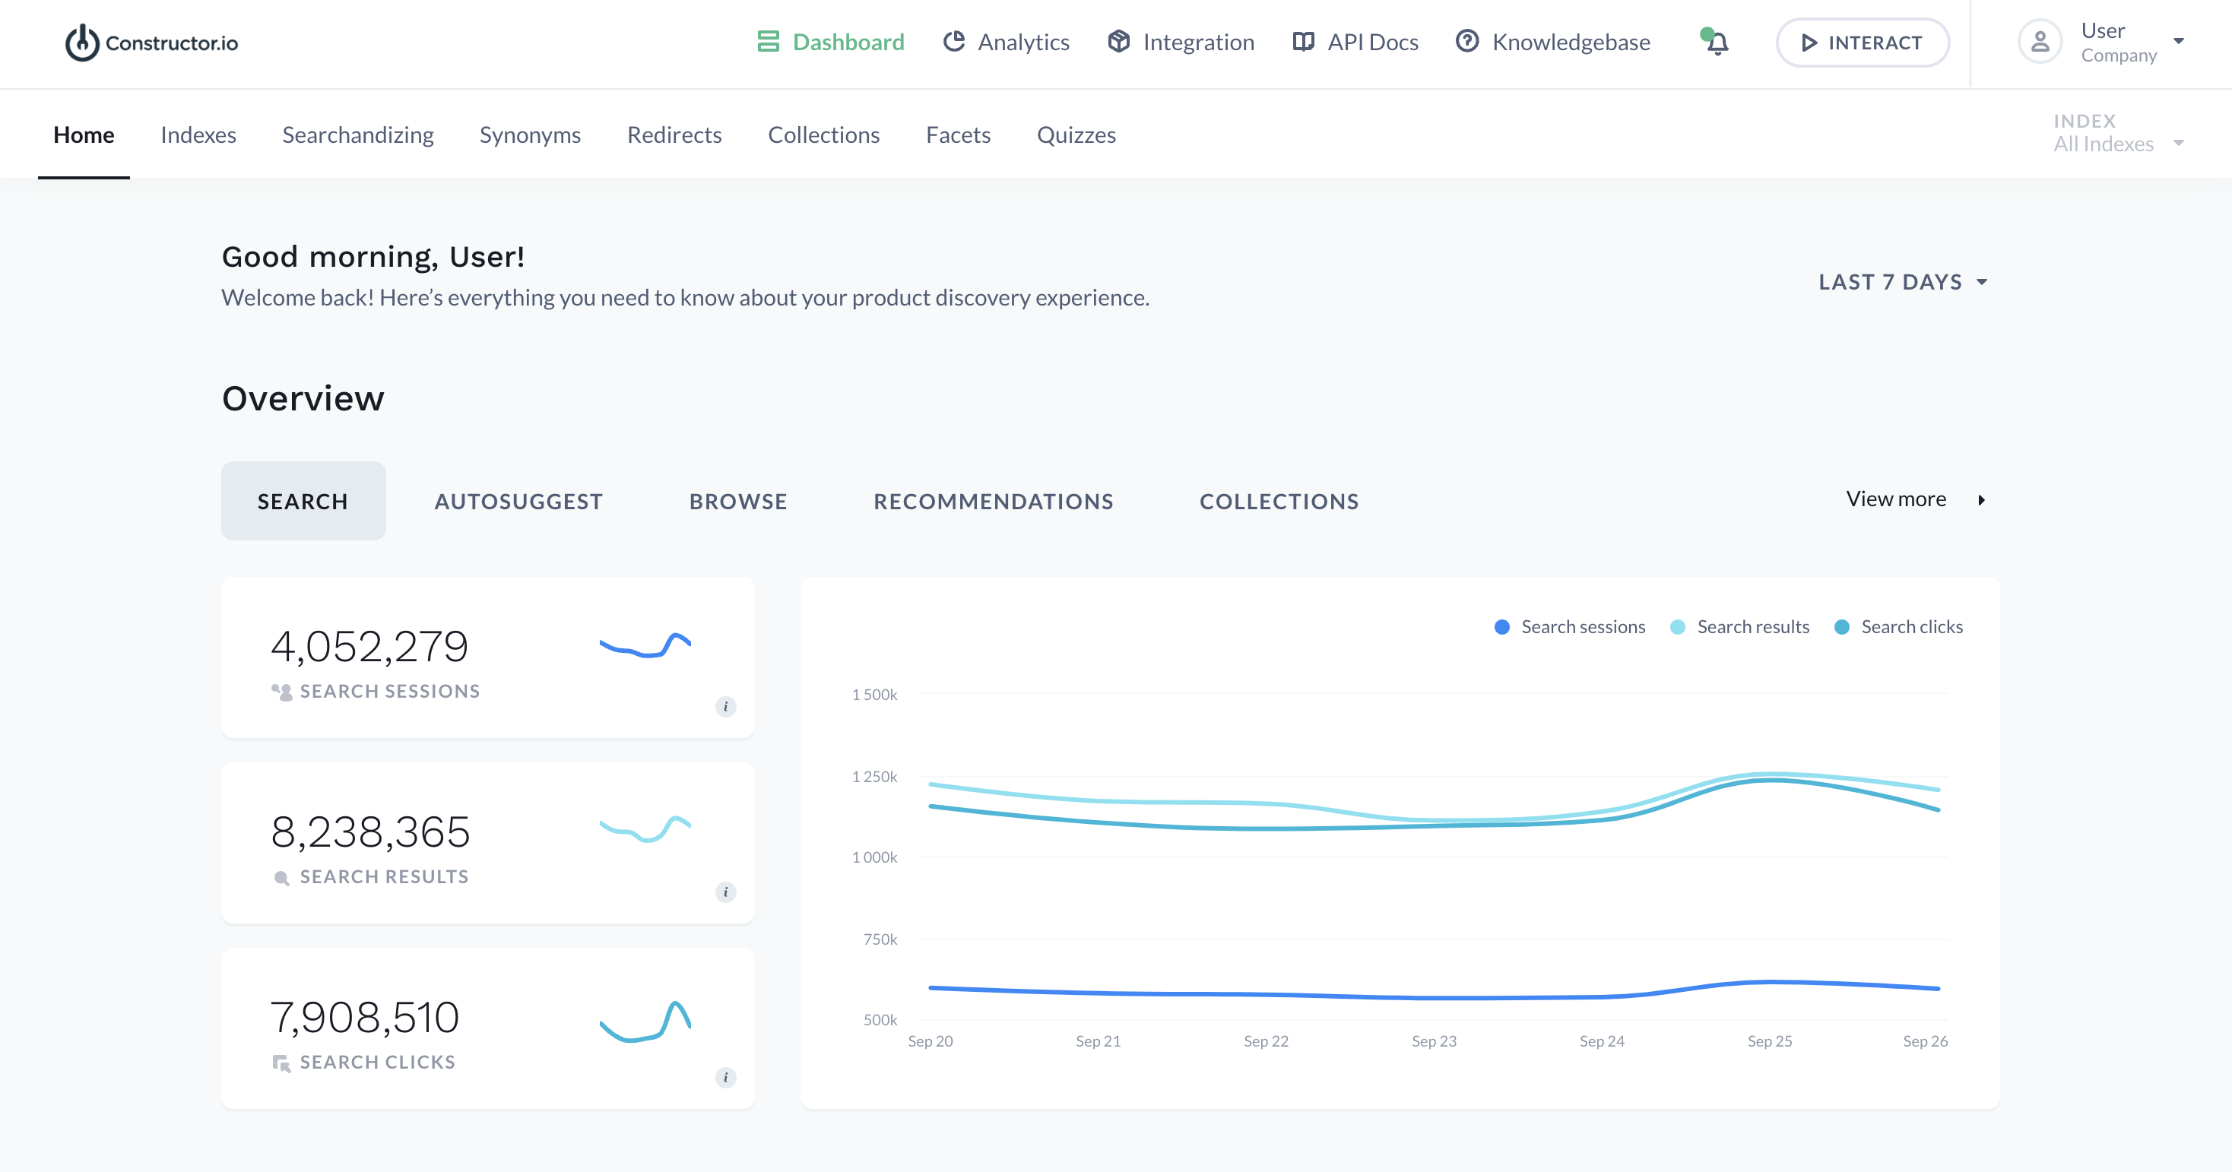Click the Search clicks legend color dot
This screenshot has height=1172, width=2232.
pyautogui.click(x=1842, y=626)
